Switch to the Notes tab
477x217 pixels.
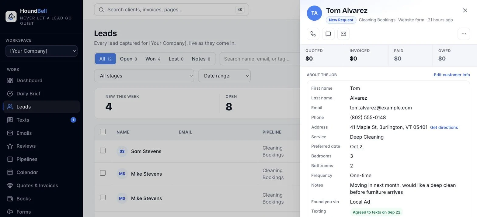pyautogui.click(x=201, y=59)
